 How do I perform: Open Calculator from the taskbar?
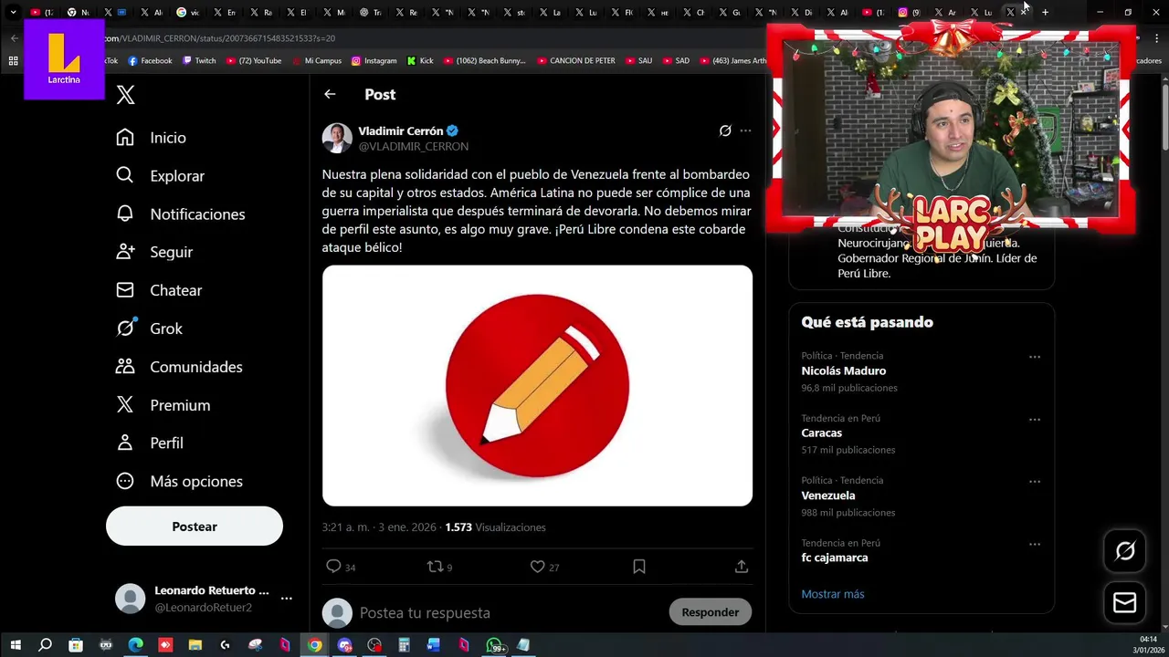click(404, 645)
